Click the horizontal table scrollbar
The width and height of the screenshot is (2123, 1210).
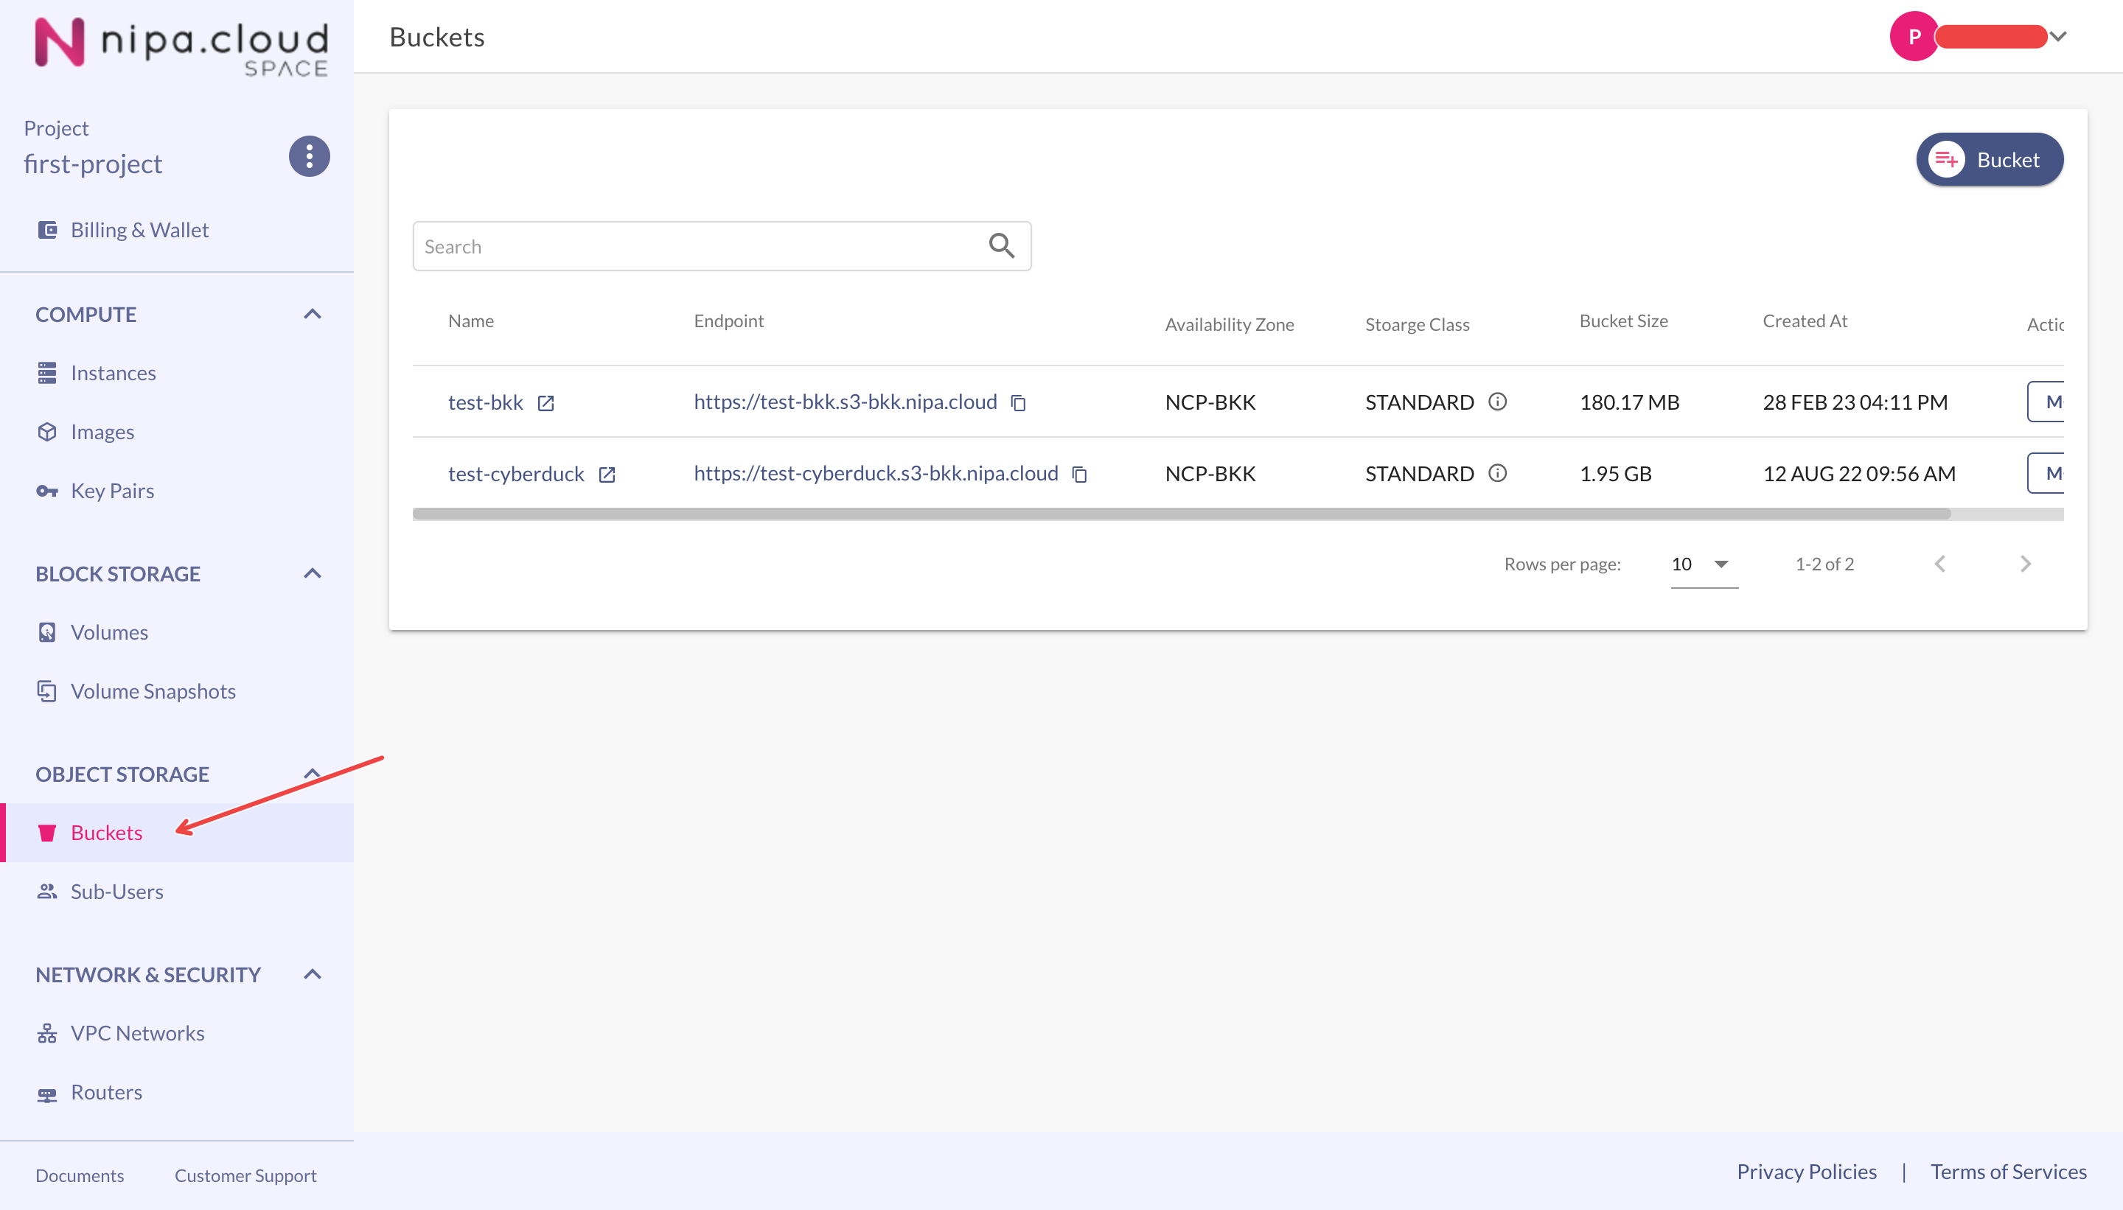[1180, 514]
